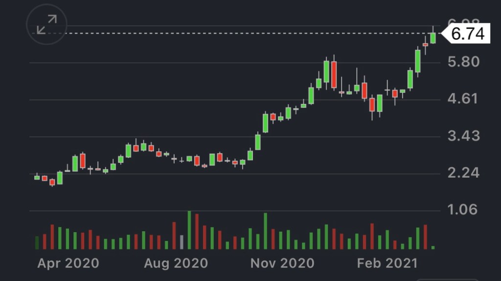Expand the chart to fullscreen
Image resolution: width=501 pixels, height=281 pixels.
point(46,24)
